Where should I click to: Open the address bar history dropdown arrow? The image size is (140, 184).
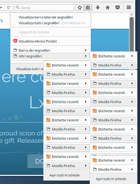coord(1,8)
